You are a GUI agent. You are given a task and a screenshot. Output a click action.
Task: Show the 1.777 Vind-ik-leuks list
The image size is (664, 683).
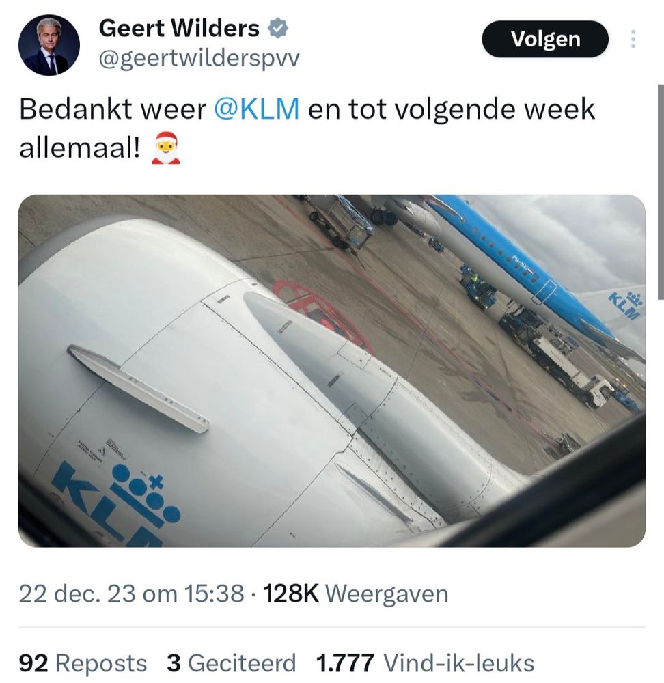pyautogui.click(x=425, y=663)
